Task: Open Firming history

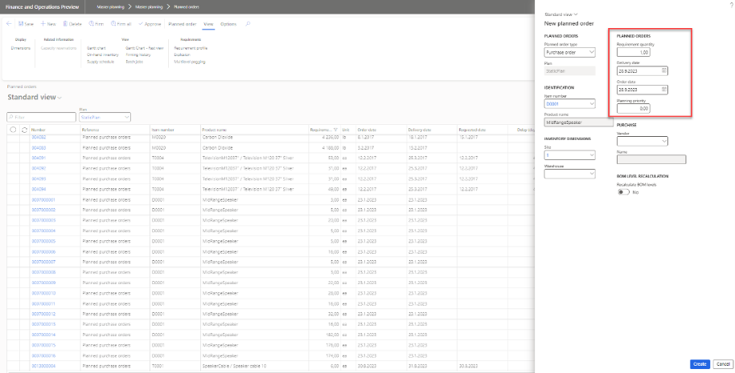Action: (x=138, y=55)
